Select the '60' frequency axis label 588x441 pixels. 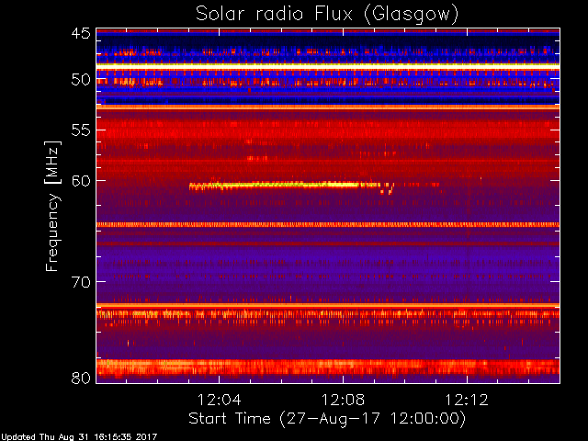click(x=81, y=181)
